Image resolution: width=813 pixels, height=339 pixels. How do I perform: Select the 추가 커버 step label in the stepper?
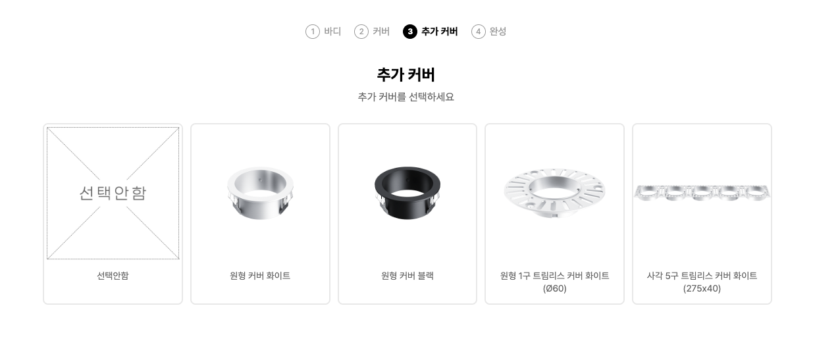(439, 32)
